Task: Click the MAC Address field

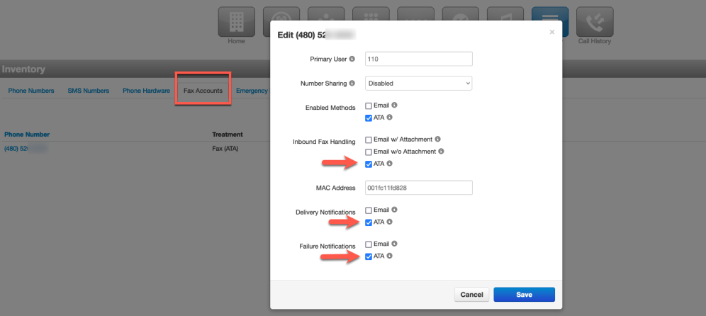Action: click(x=418, y=188)
